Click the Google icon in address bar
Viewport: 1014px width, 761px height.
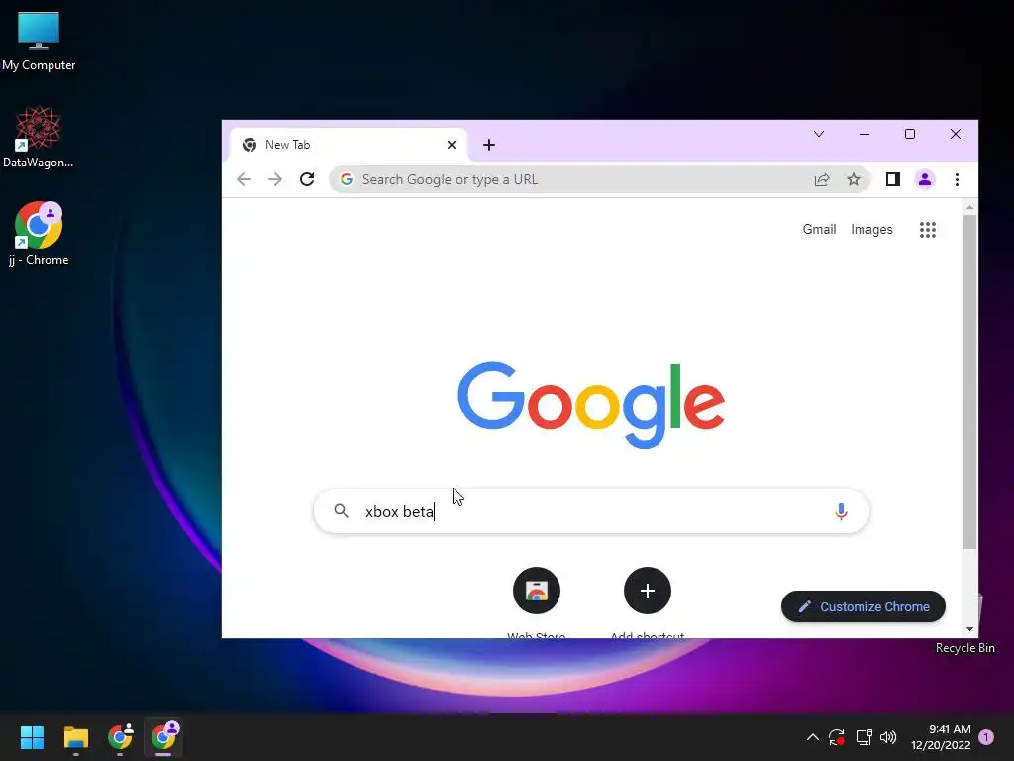[x=347, y=179]
